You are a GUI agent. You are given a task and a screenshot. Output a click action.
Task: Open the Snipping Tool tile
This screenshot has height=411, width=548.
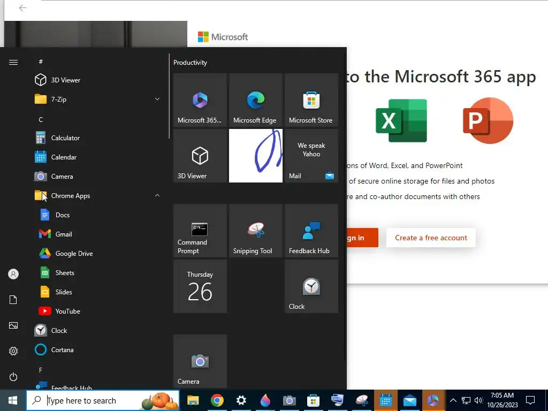point(255,231)
